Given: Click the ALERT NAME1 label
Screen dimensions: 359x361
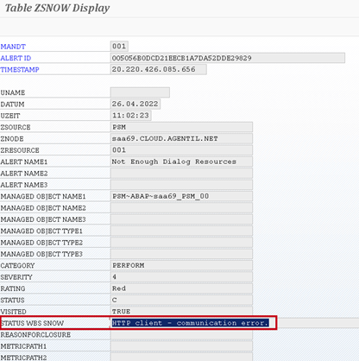Looking at the screenshot, I should [24, 161].
